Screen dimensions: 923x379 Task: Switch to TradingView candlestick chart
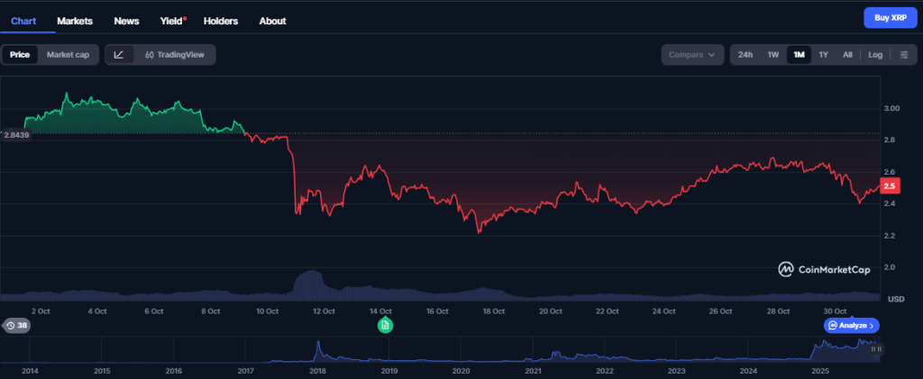tap(175, 55)
